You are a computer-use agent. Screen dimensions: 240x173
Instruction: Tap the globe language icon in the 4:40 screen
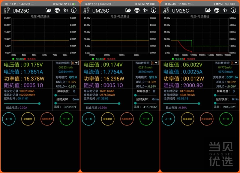217,11
